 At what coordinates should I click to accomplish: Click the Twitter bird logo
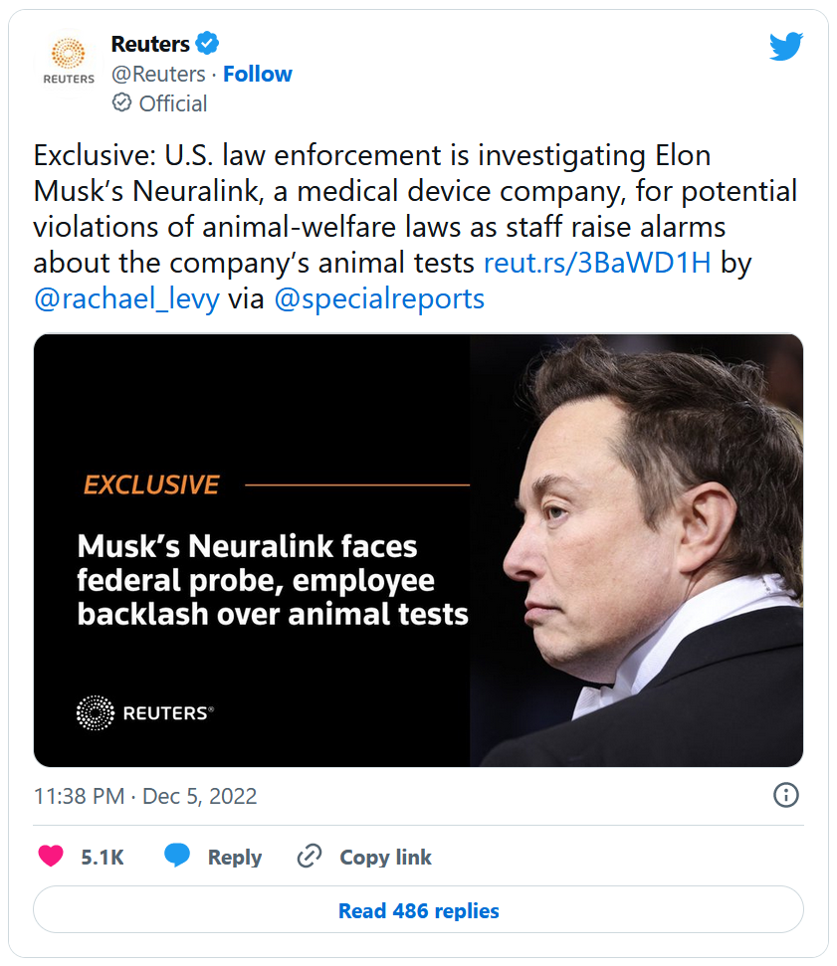(x=785, y=46)
